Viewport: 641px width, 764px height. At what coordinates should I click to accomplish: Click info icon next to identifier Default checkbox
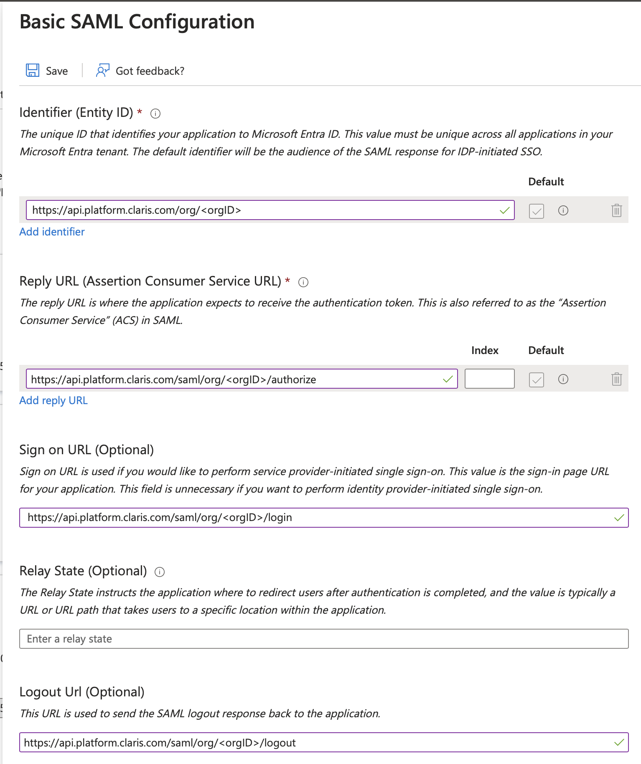(x=563, y=210)
